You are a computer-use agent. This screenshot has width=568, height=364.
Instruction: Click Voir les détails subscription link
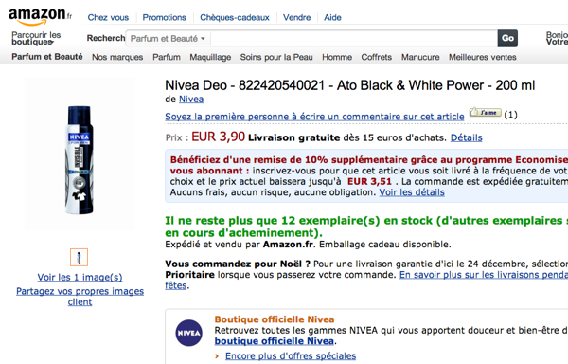(x=412, y=192)
